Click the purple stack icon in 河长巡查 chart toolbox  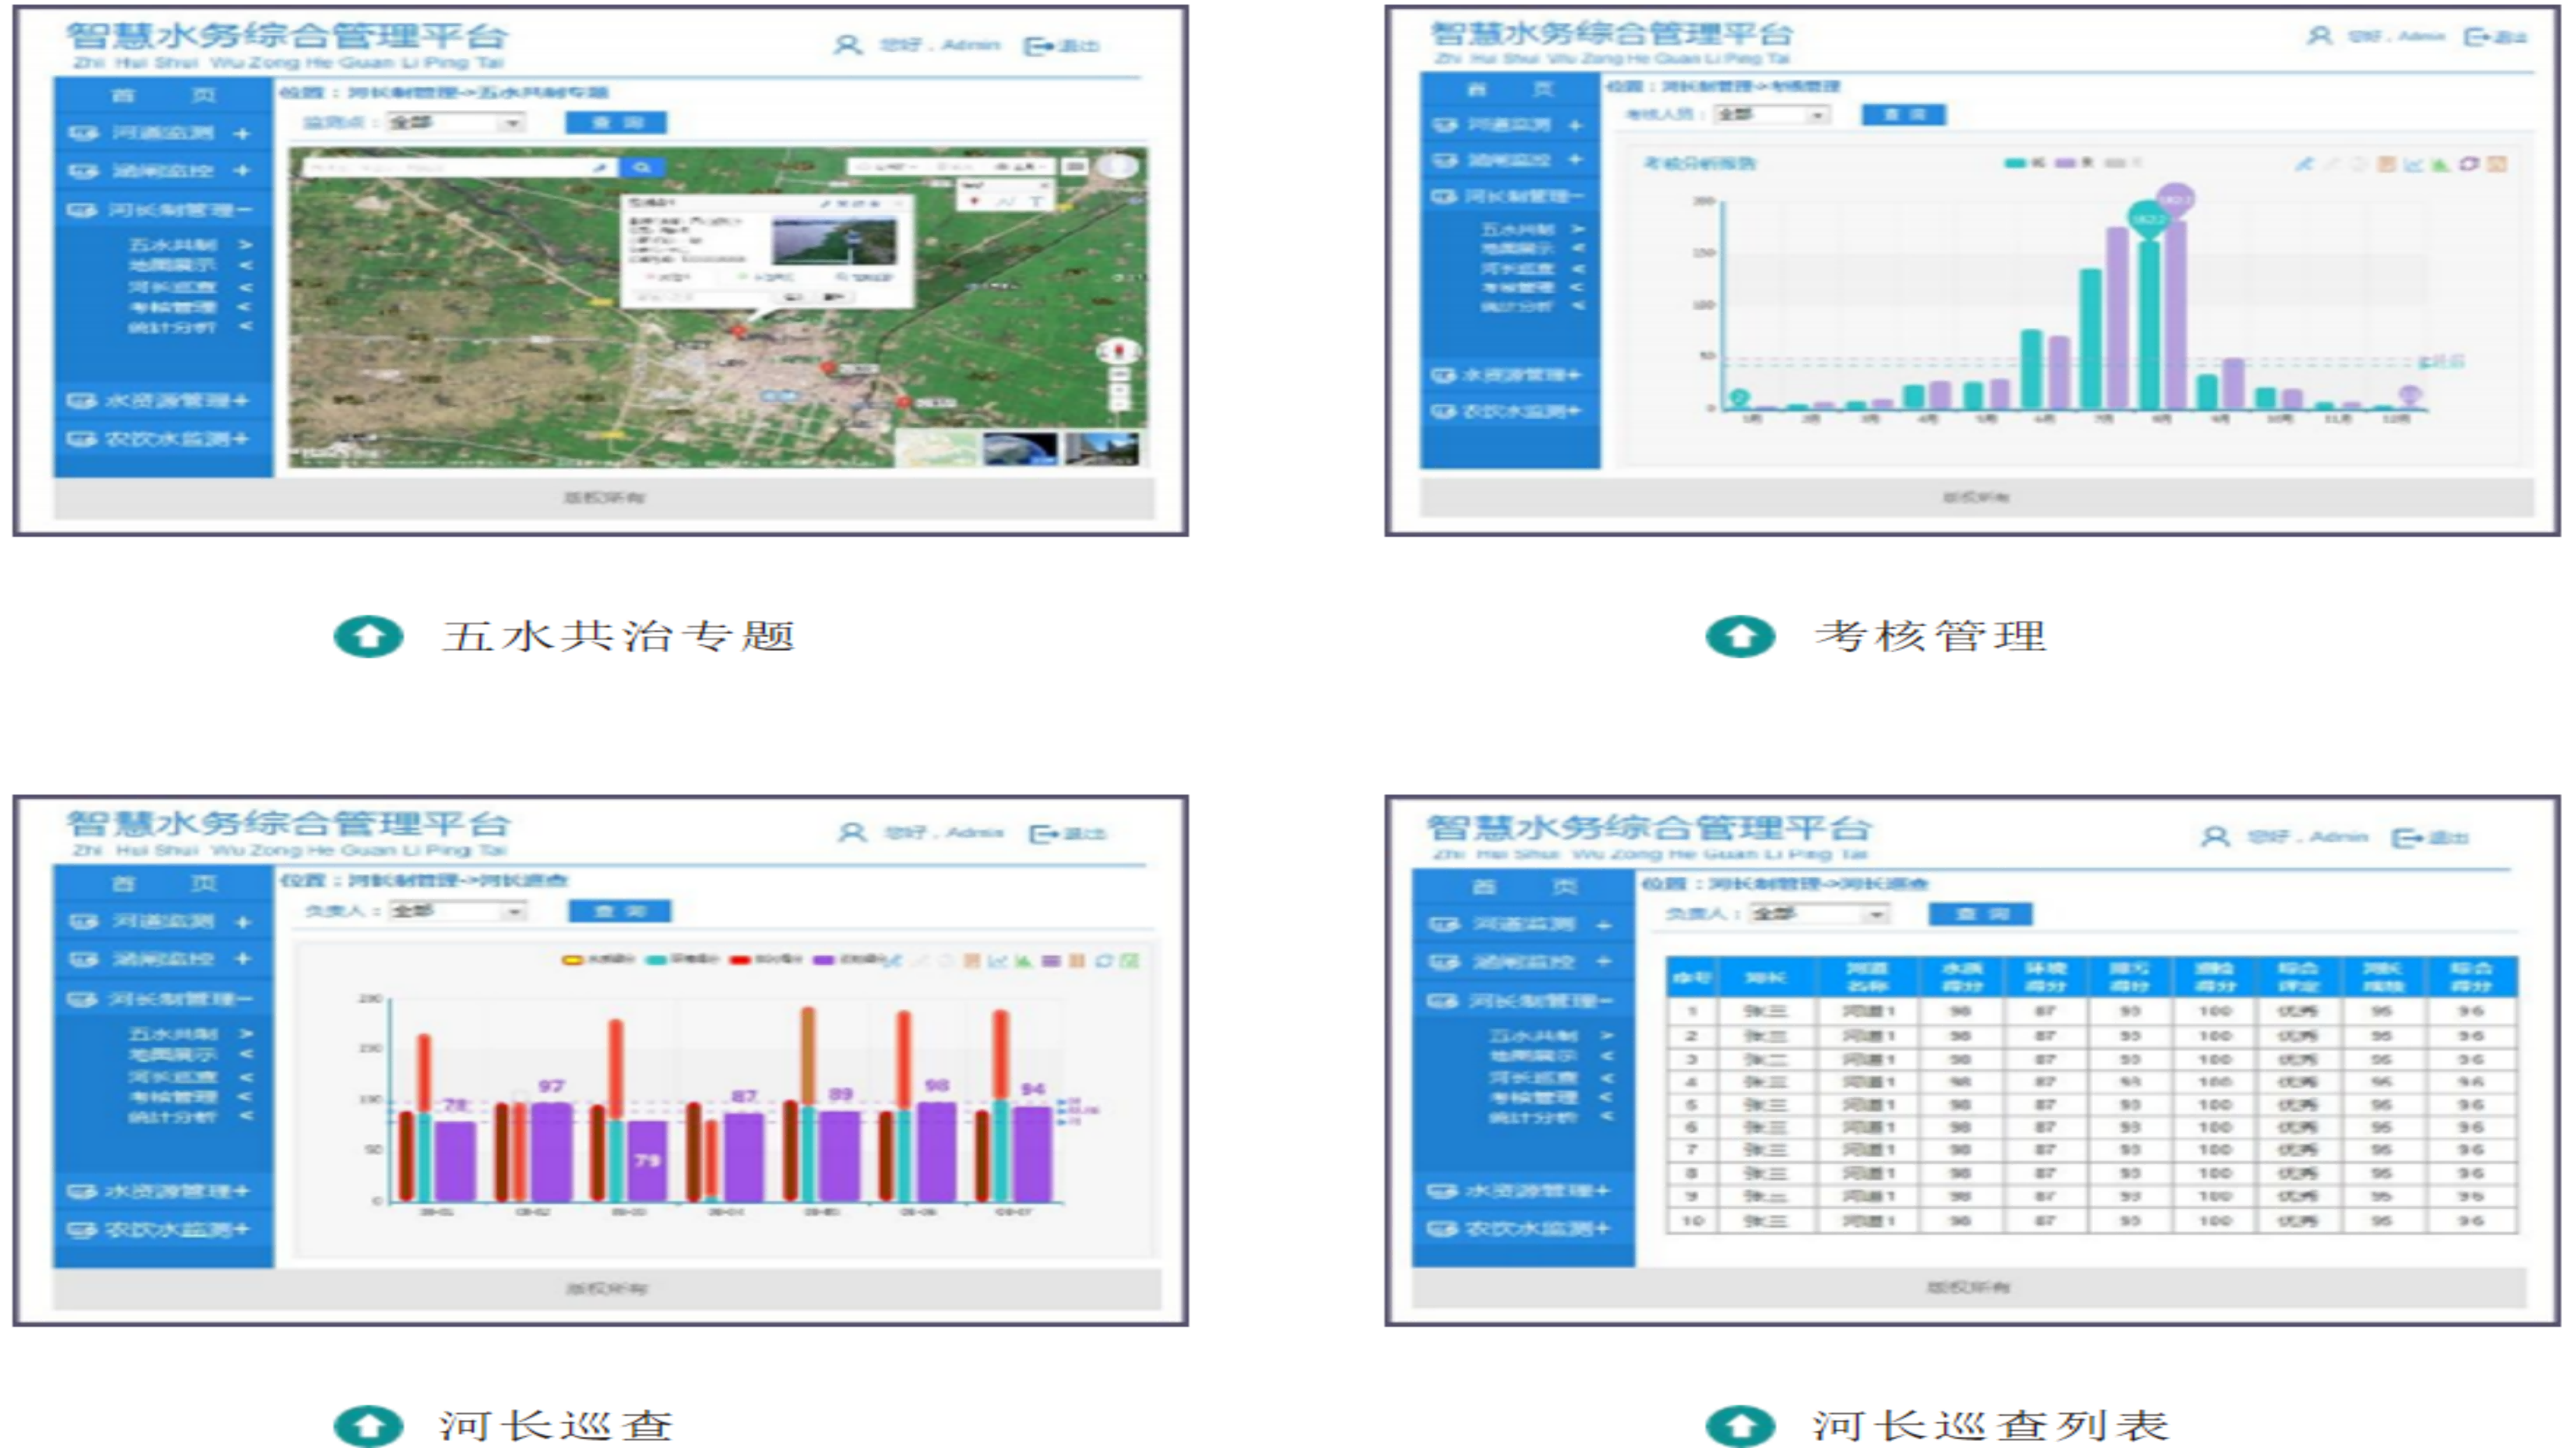1050,961
